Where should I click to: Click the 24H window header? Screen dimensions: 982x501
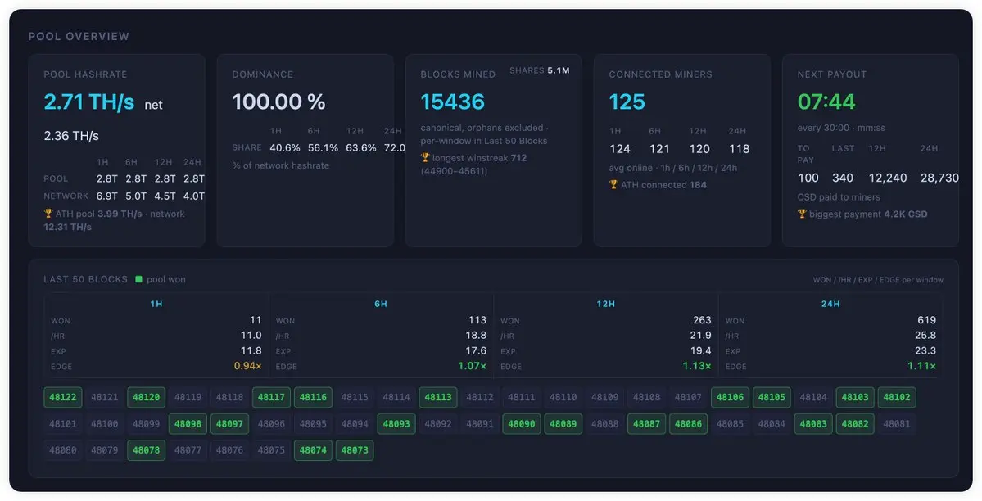pos(830,304)
